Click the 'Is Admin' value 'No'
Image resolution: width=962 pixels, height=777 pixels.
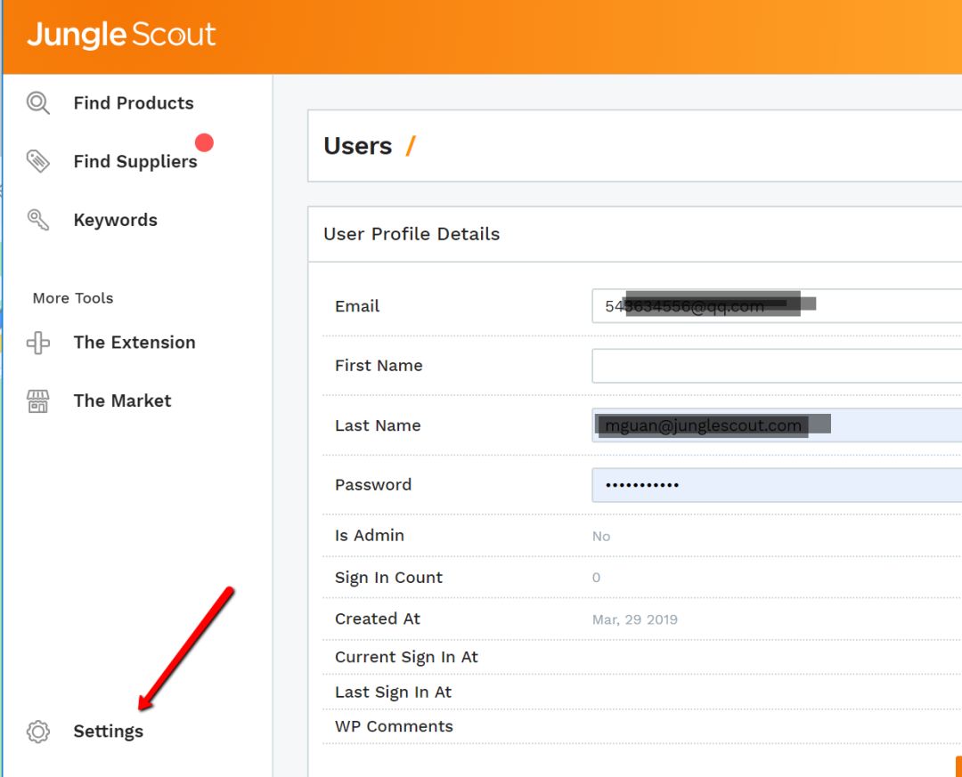pyautogui.click(x=601, y=536)
